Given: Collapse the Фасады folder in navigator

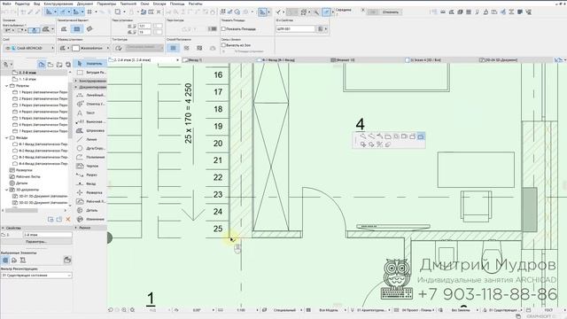Looking at the screenshot, I should 6,138.
